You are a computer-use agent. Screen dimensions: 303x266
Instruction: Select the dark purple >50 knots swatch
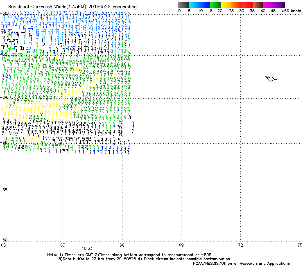click(x=284, y=5)
